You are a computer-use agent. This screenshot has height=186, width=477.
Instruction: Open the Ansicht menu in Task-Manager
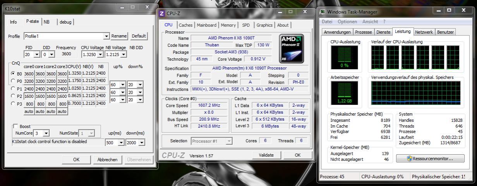(370, 22)
